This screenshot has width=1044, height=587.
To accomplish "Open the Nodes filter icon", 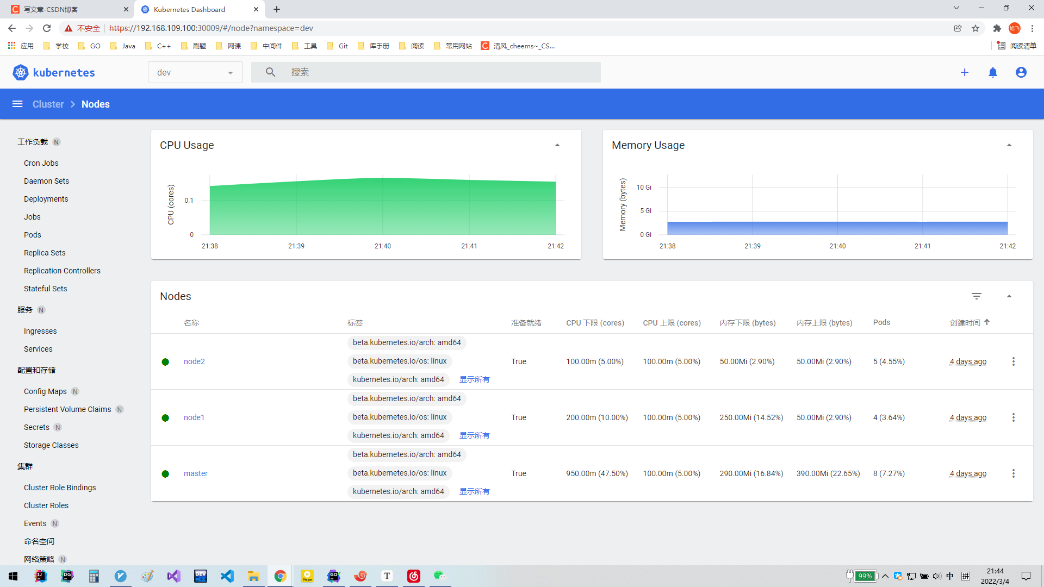I will tap(977, 296).
